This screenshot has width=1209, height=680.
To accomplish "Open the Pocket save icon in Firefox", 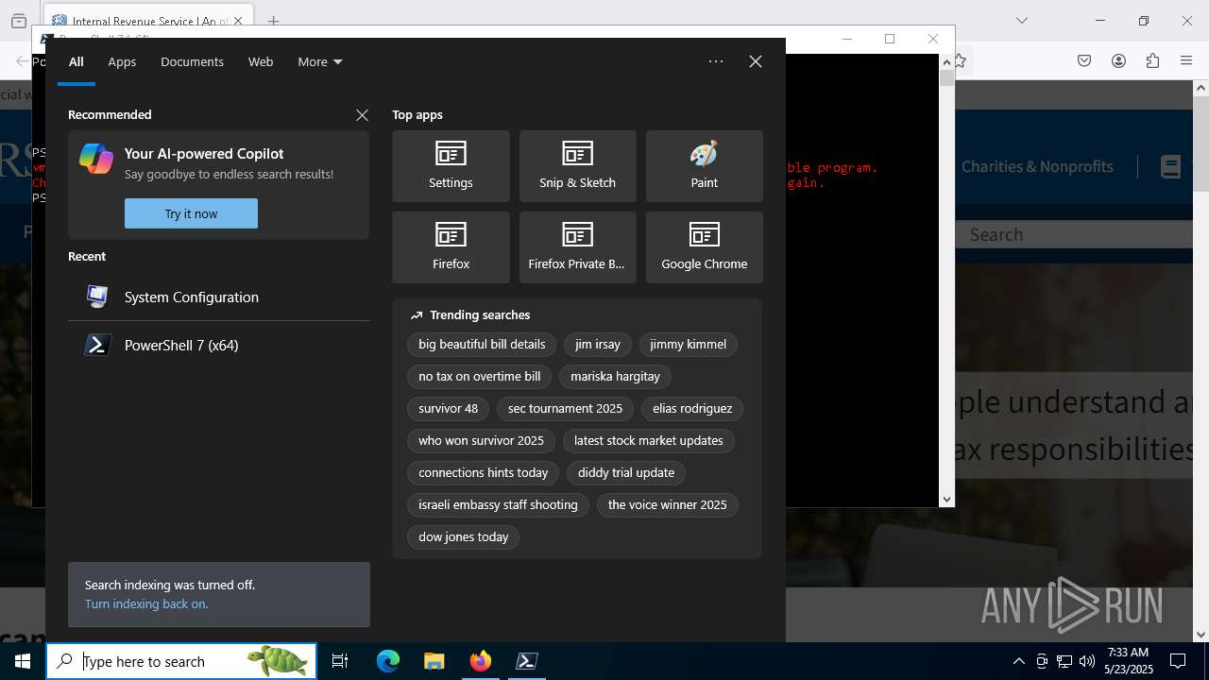I will pos(1084,60).
